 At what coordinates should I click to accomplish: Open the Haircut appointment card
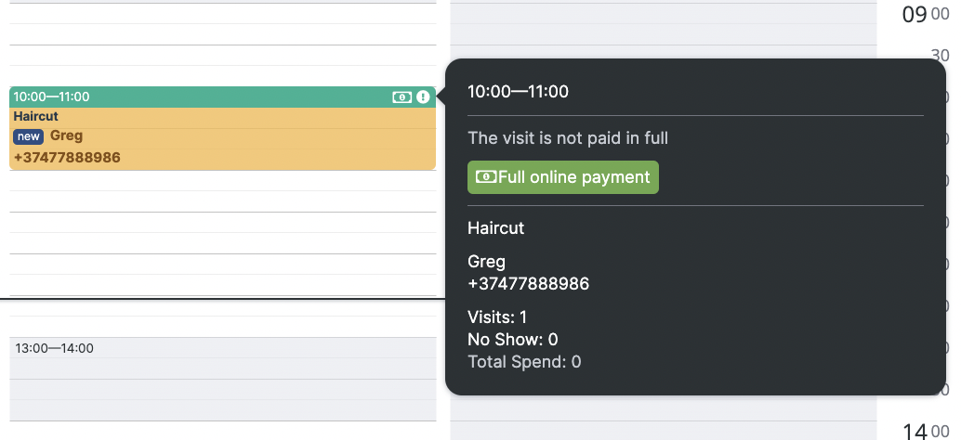coord(222,128)
